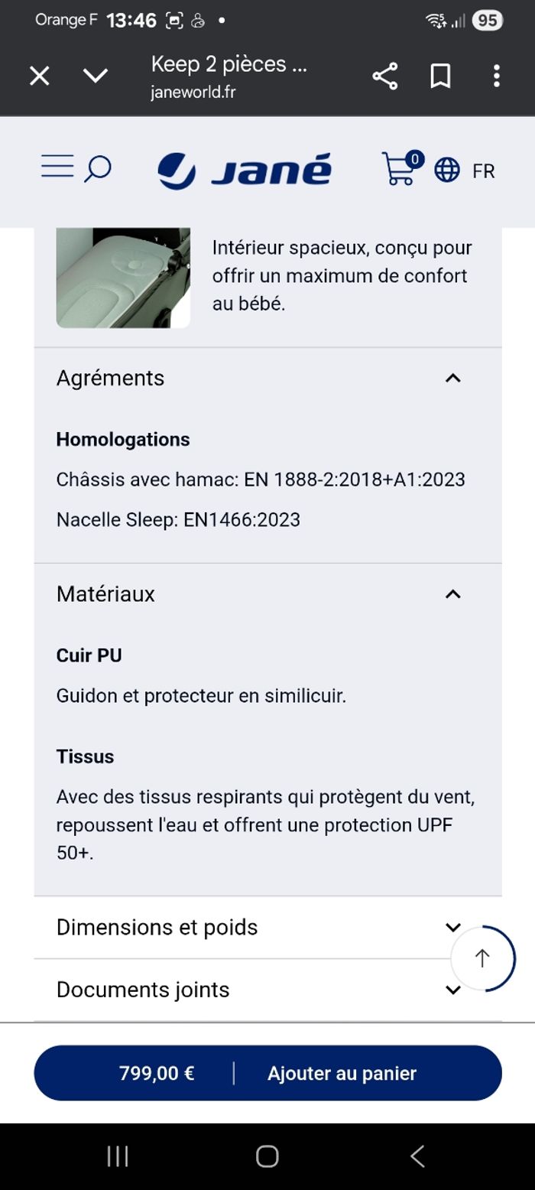
Task: Tap the search magnifier icon
Action: (x=97, y=169)
